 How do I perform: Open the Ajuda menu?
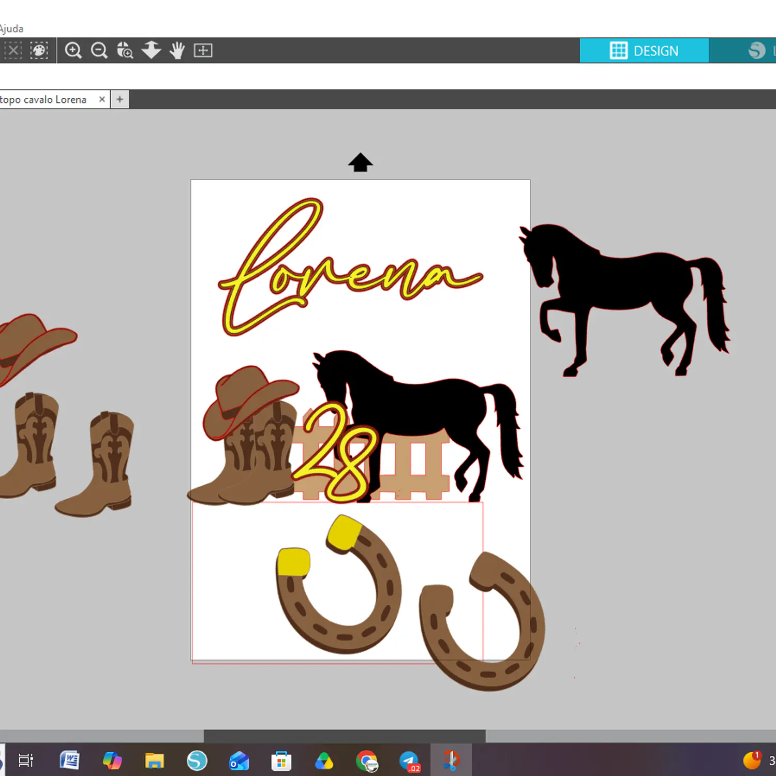pos(11,28)
